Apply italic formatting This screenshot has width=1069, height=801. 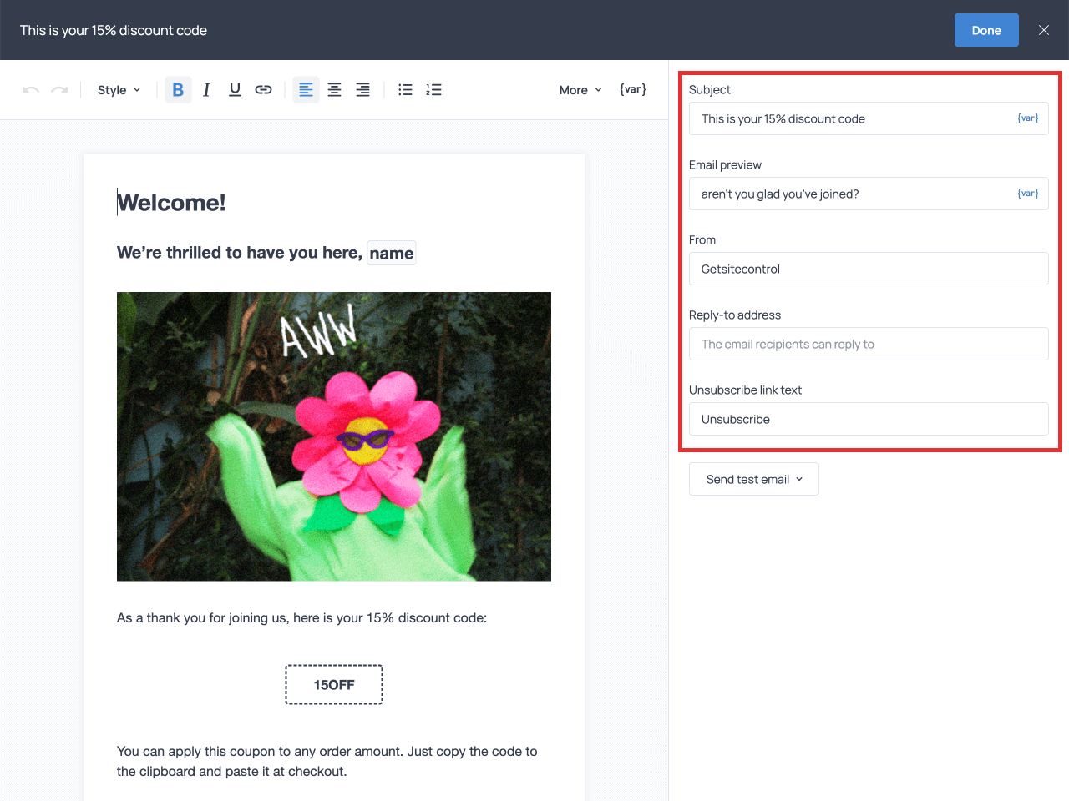pos(206,89)
